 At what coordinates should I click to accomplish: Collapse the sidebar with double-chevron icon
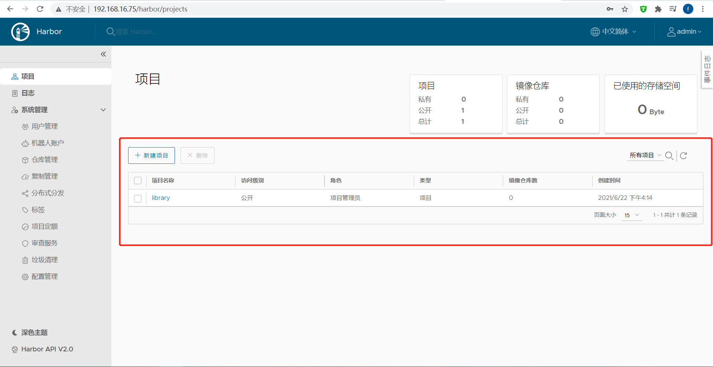[103, 54]
